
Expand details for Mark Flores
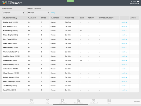(124, 39)
